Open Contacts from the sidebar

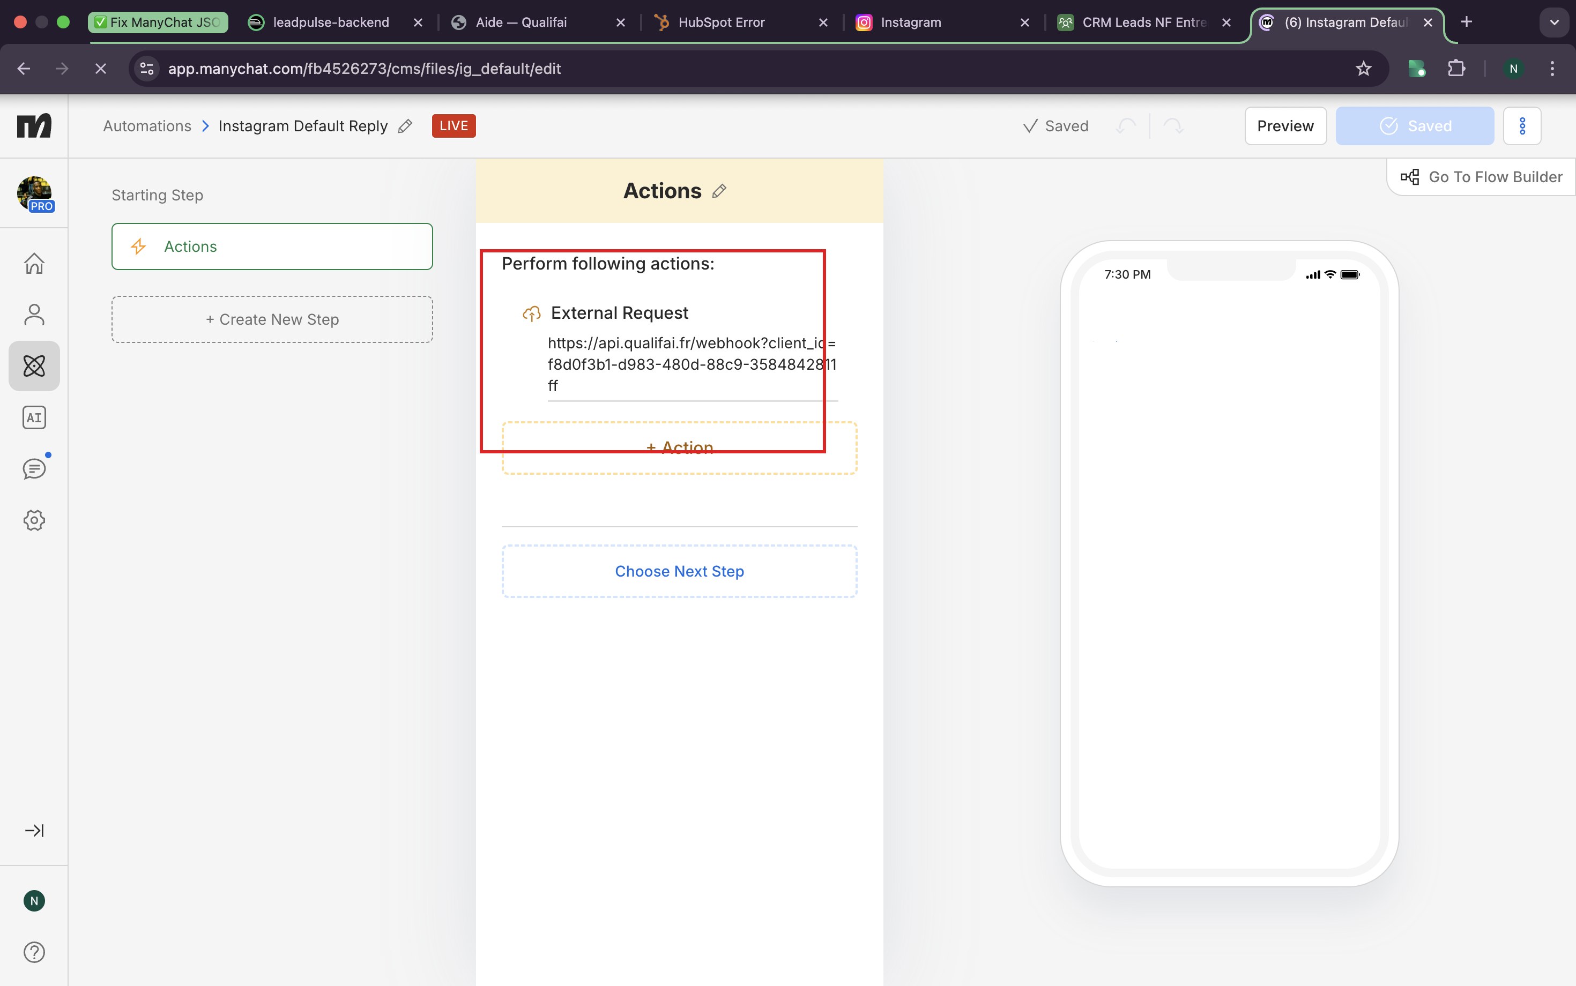click(x=33, y=315)
